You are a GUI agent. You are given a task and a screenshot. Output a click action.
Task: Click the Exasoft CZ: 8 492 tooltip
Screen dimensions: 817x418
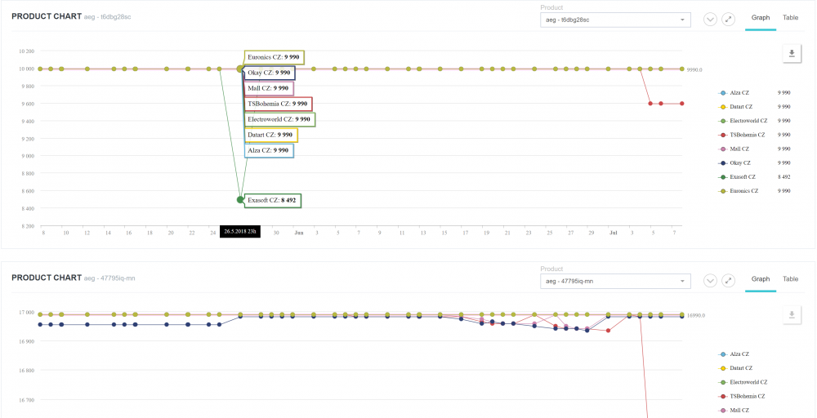tap(273, 200)
